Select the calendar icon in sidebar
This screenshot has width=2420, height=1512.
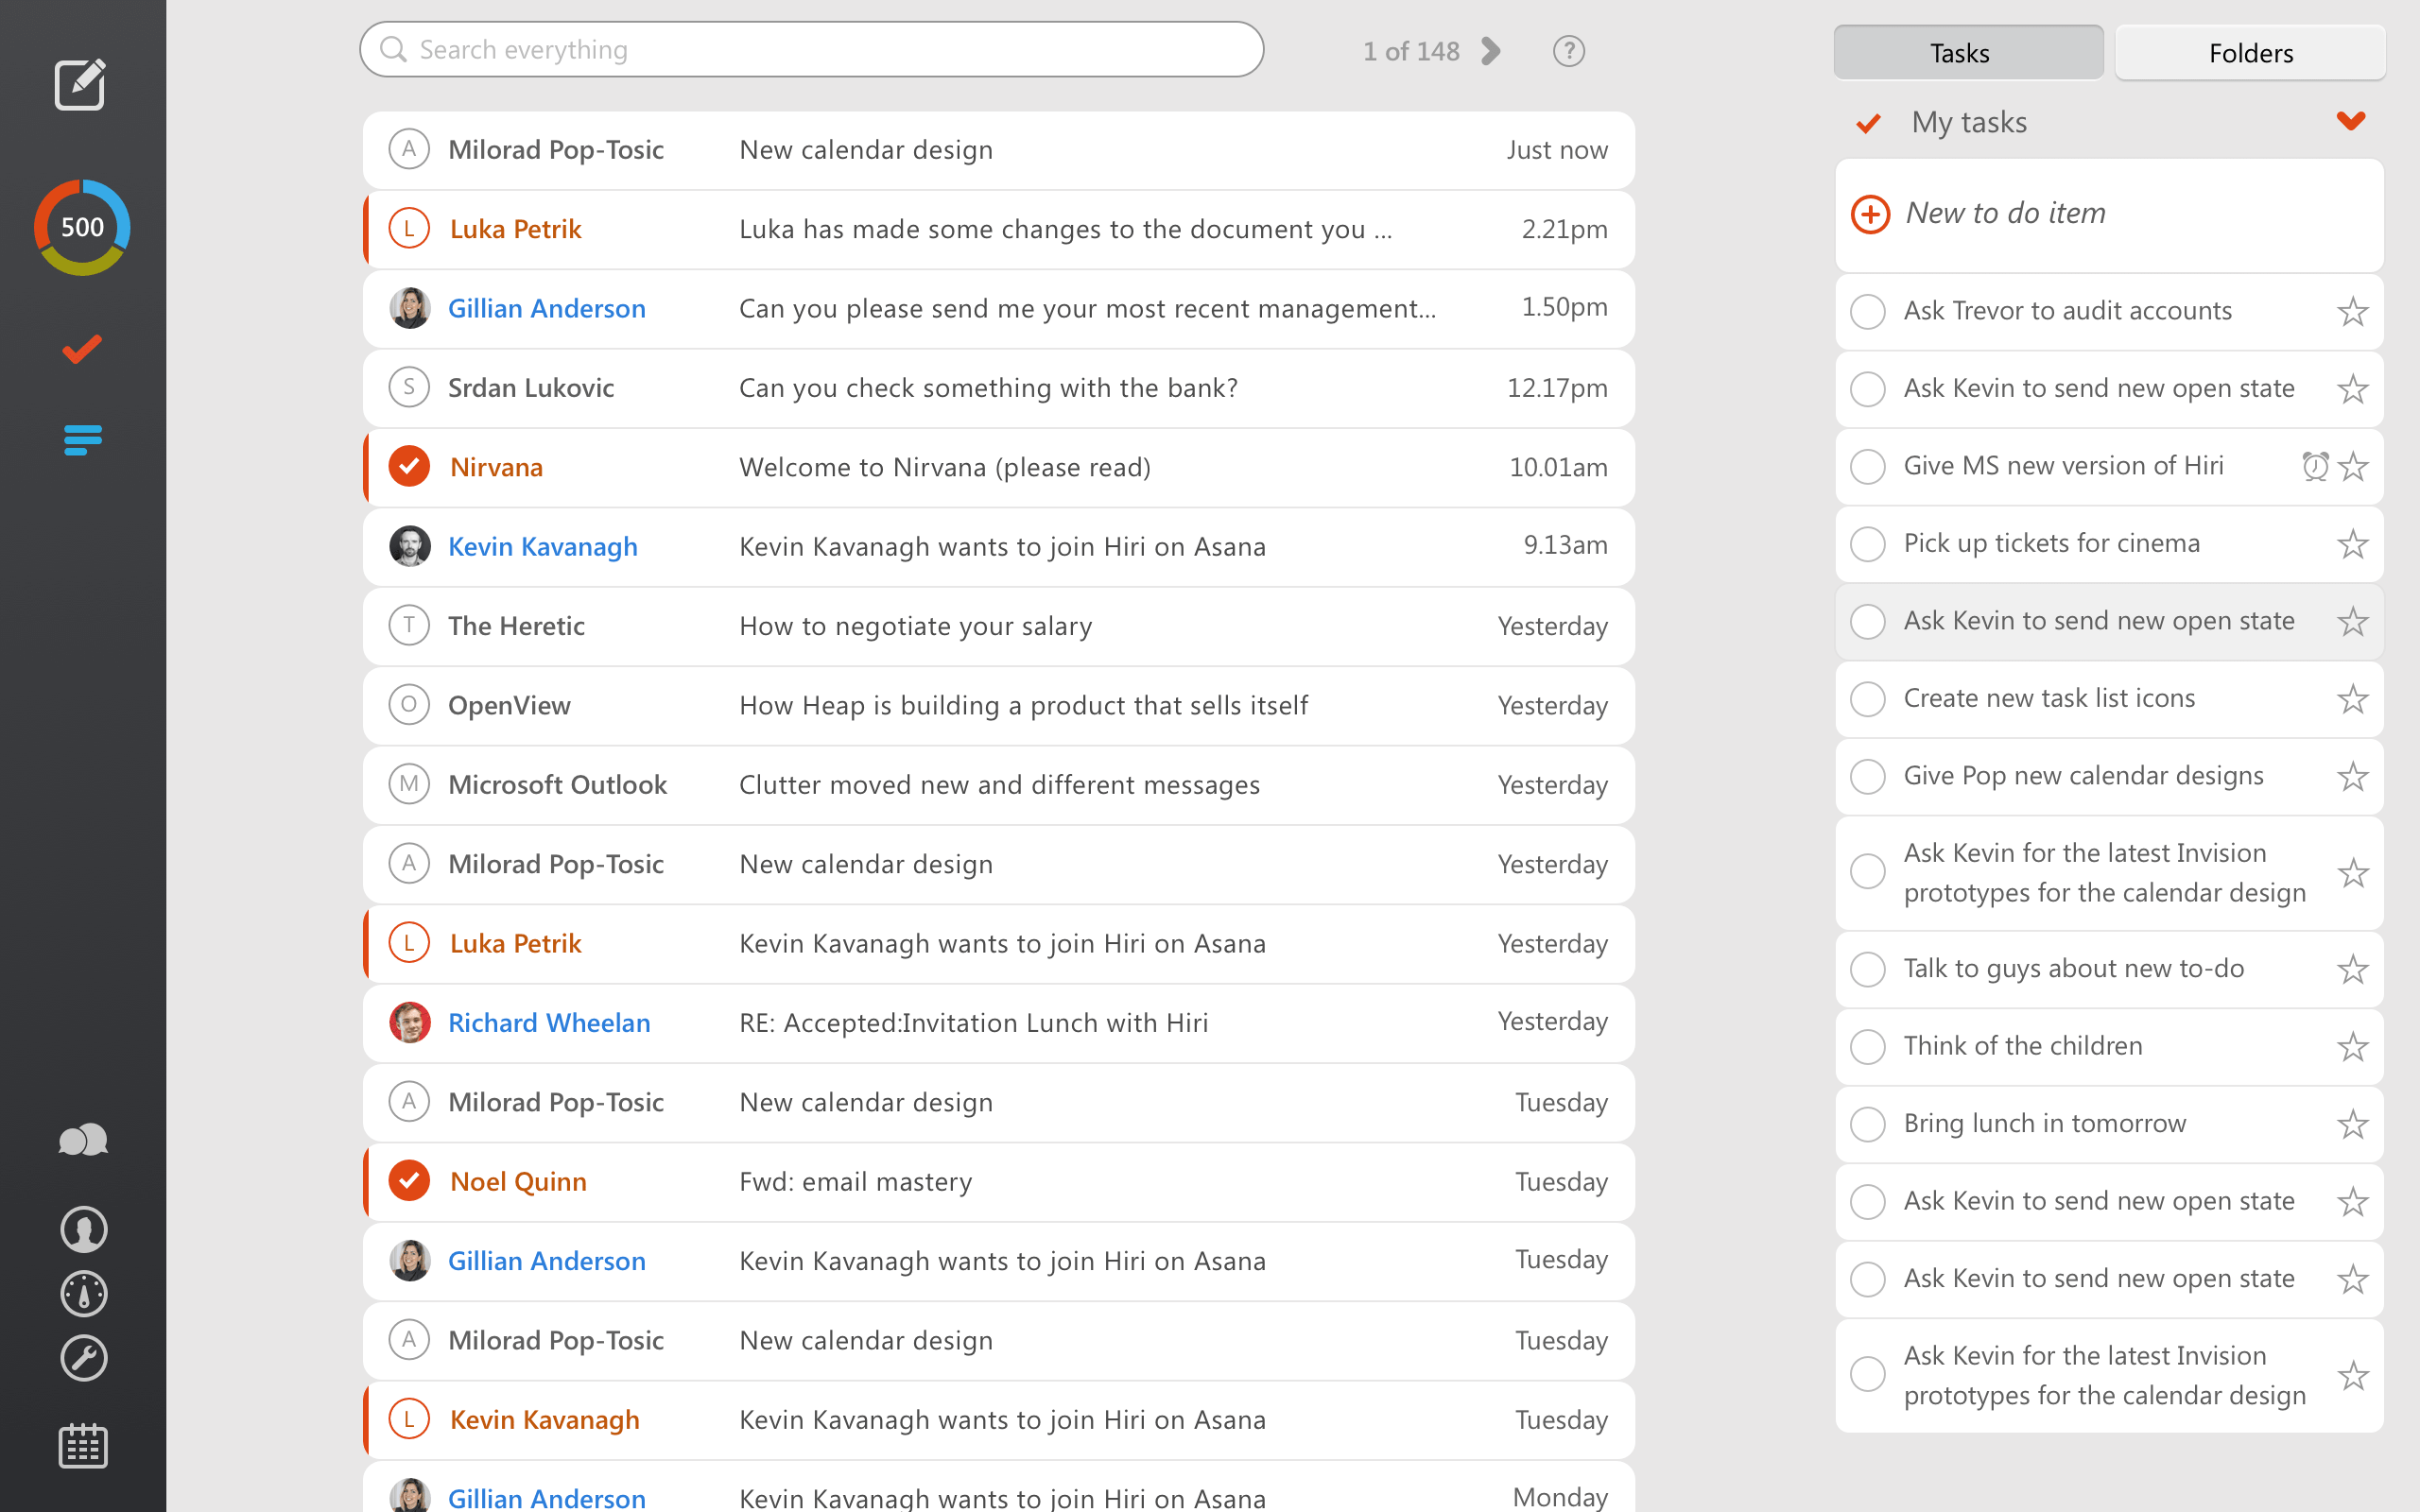pyautogui.click(x=83, y=1442)
